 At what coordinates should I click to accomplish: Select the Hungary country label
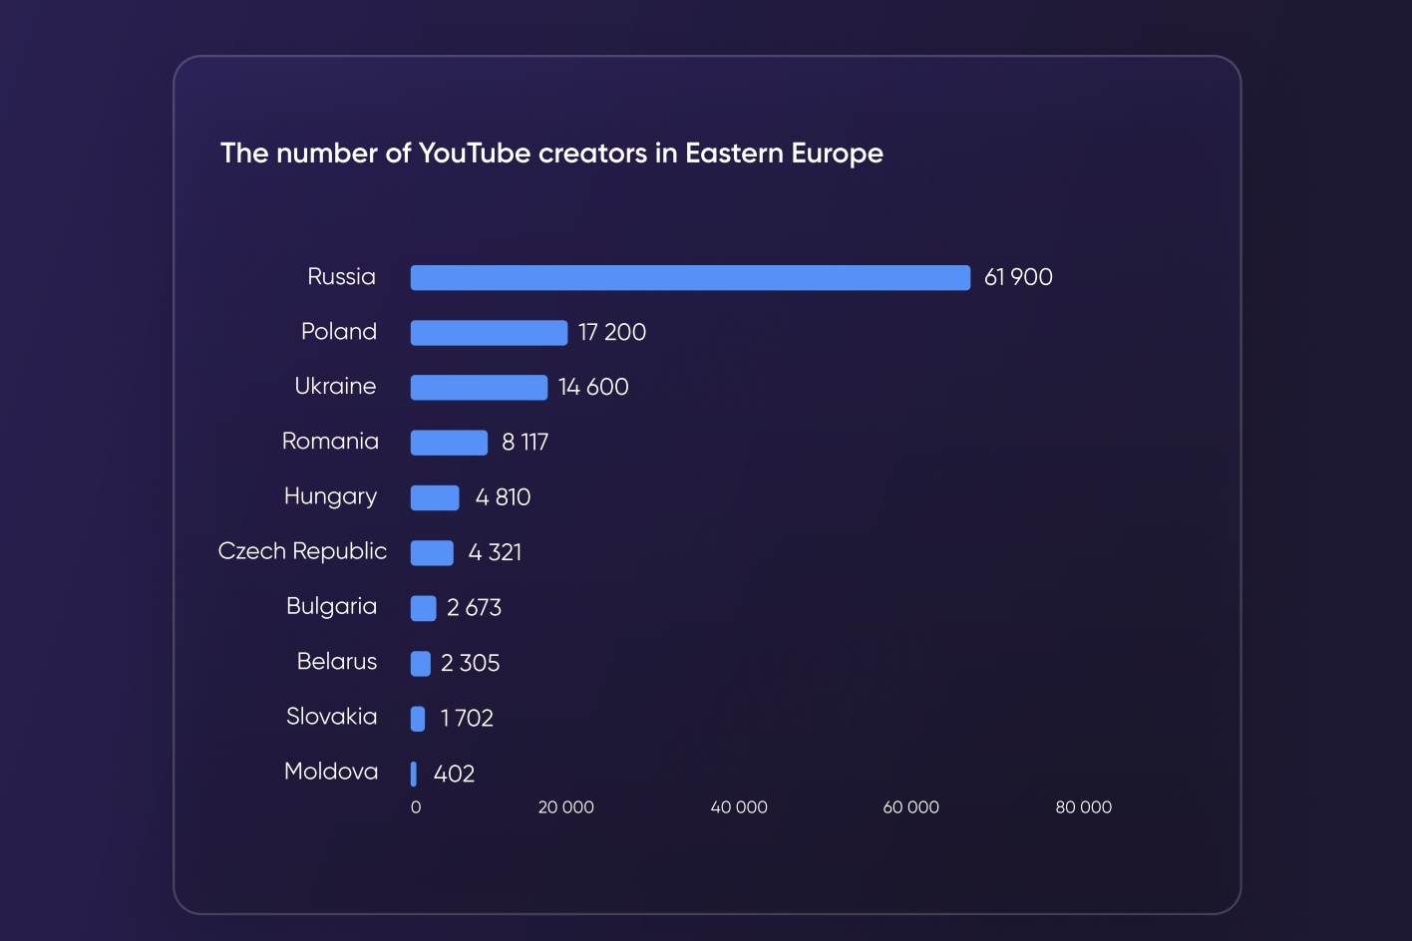[330, 496]
